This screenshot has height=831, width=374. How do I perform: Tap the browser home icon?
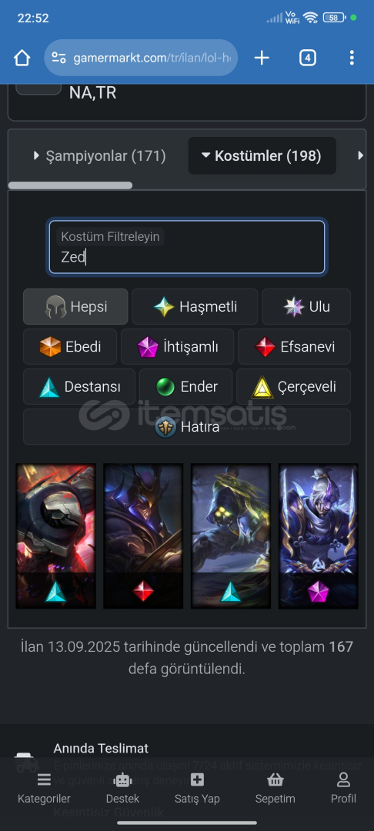pos(22,58)
